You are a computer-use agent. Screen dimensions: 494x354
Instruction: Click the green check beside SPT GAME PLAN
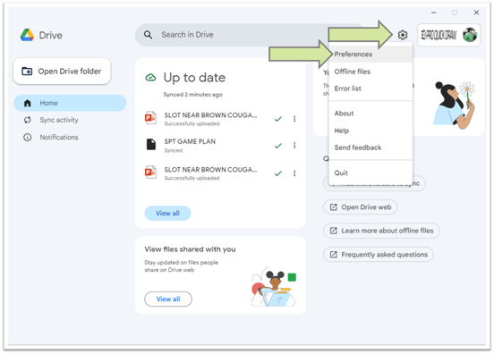click(x=277, y=146)
